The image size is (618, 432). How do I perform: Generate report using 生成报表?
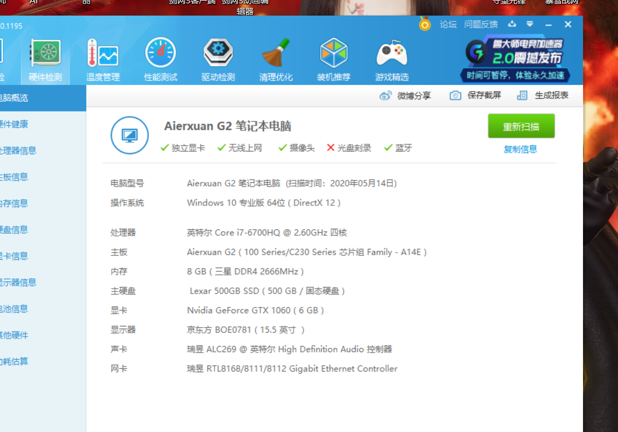point(543,96)
